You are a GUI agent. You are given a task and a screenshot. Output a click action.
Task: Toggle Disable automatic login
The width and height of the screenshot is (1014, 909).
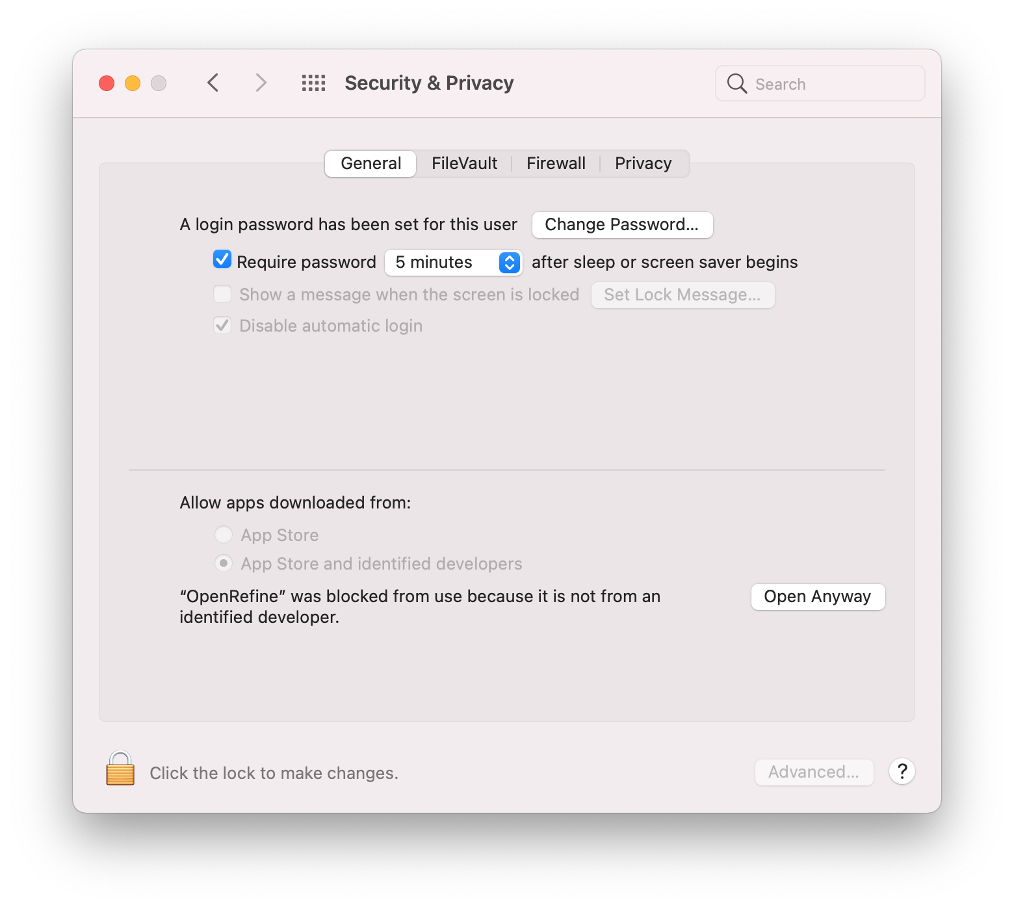pyautogui.click(x=222, y=325)
